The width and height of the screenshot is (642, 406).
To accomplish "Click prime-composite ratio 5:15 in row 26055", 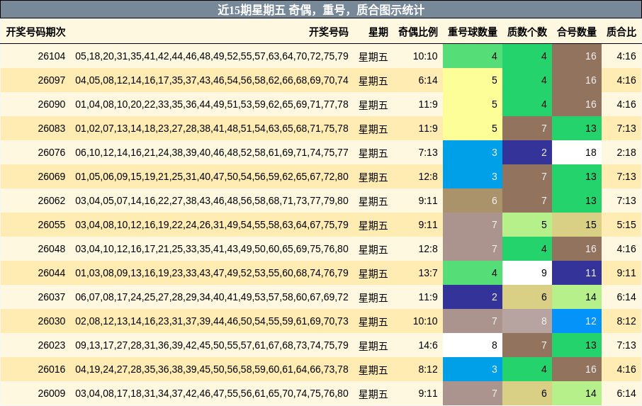I will (626, 225).
